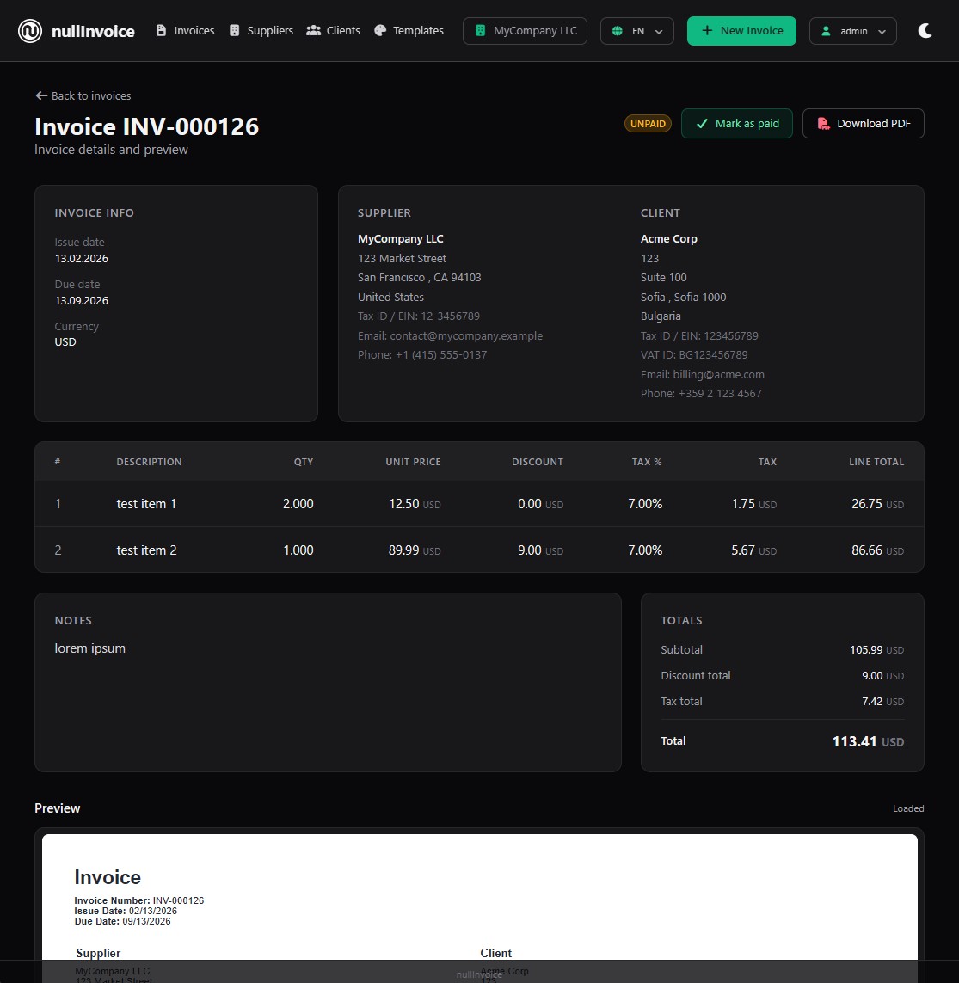This screenshot has width=959, height=983.
Task: Click the Invoice INV-000126 heading
Action: click(x=147, y=126)
